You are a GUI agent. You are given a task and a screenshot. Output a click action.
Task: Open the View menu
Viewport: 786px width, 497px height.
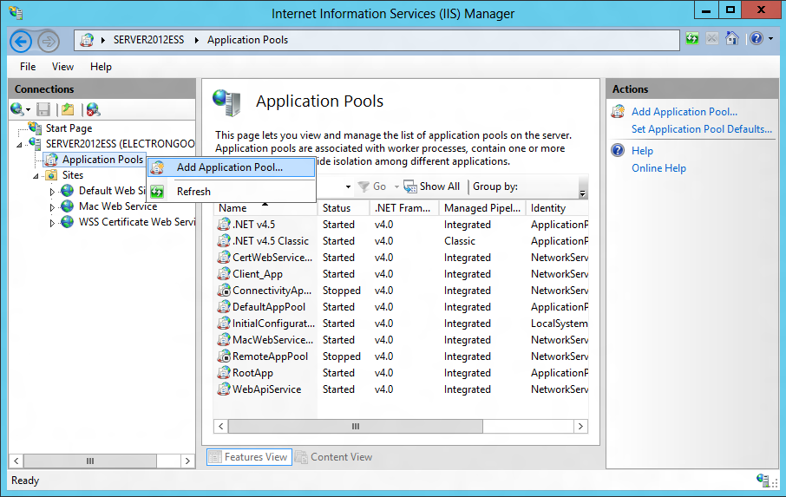(x=62, y=67)
